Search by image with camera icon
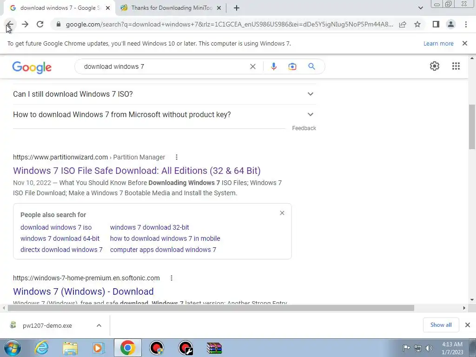This screenshot has width=476, height=357. click(x=292, y=66)
